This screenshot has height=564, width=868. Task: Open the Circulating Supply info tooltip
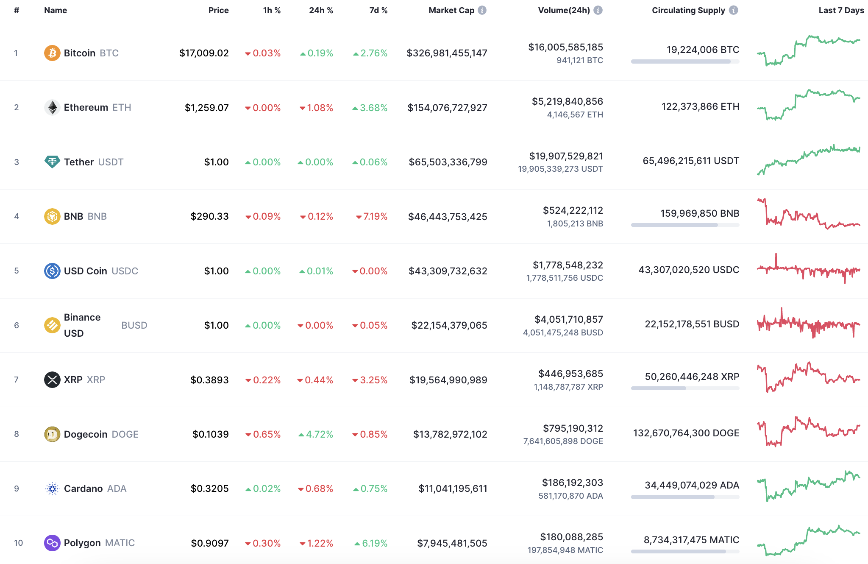pyautogui.click(x=734, y=10)
